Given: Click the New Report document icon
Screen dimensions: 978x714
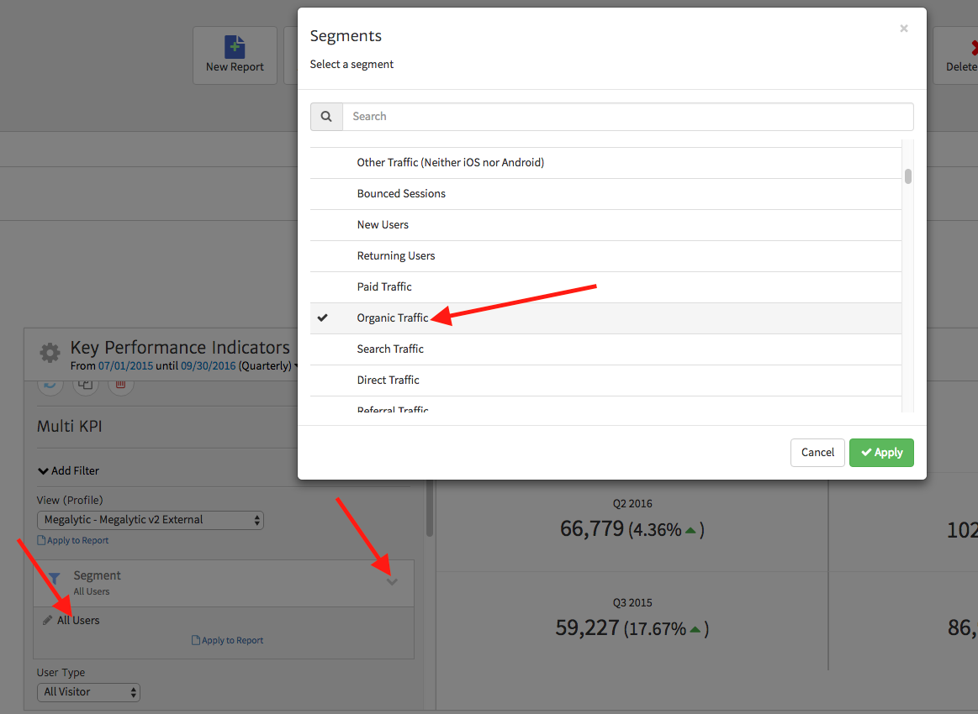Looking at the screenshot, I should point(235,47).
